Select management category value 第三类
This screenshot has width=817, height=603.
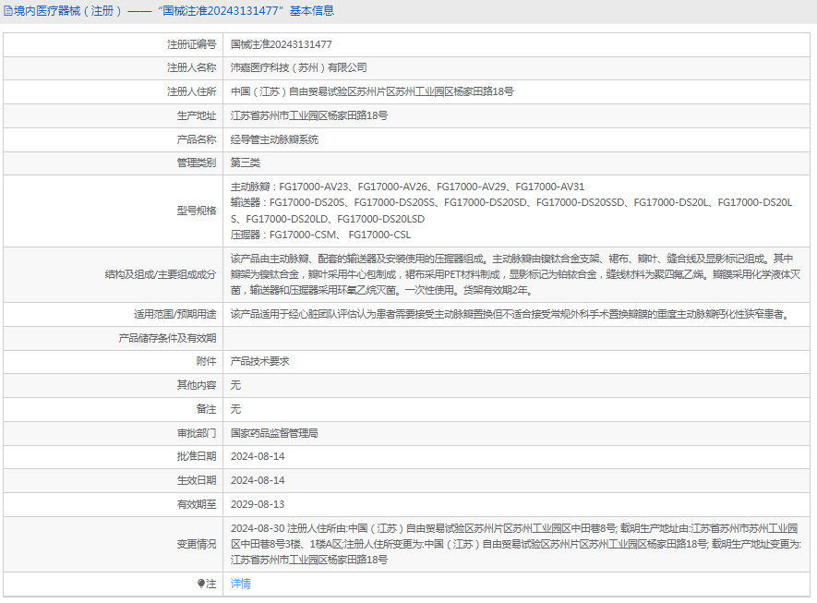[x=245, y=163]
